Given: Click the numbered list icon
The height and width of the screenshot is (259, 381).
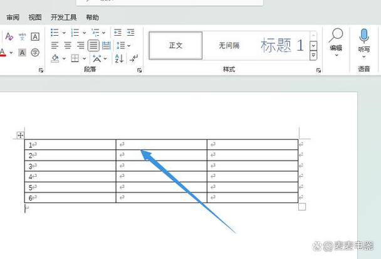Looking at the screenshot, I should click(x=75, y=33).
